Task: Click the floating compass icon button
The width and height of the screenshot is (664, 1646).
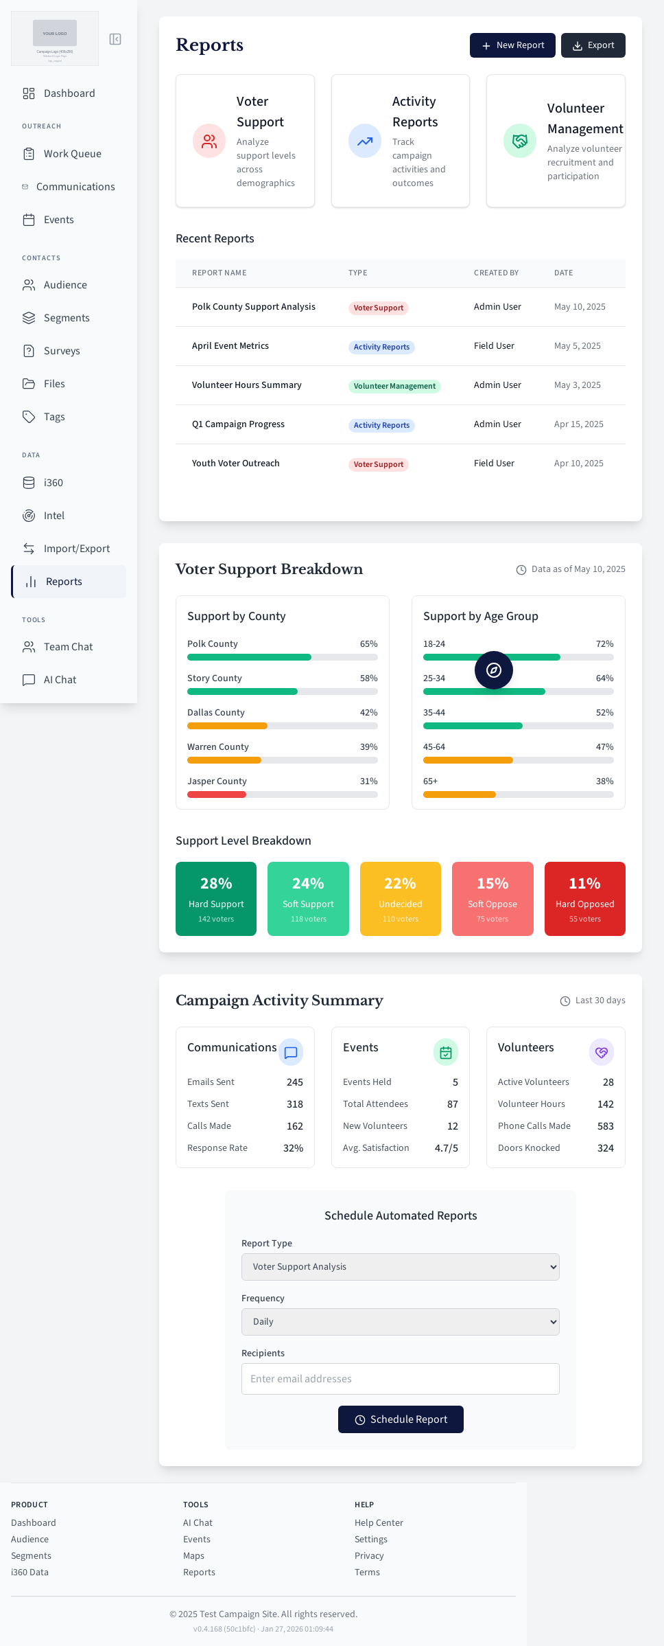Action: (494, 670)
